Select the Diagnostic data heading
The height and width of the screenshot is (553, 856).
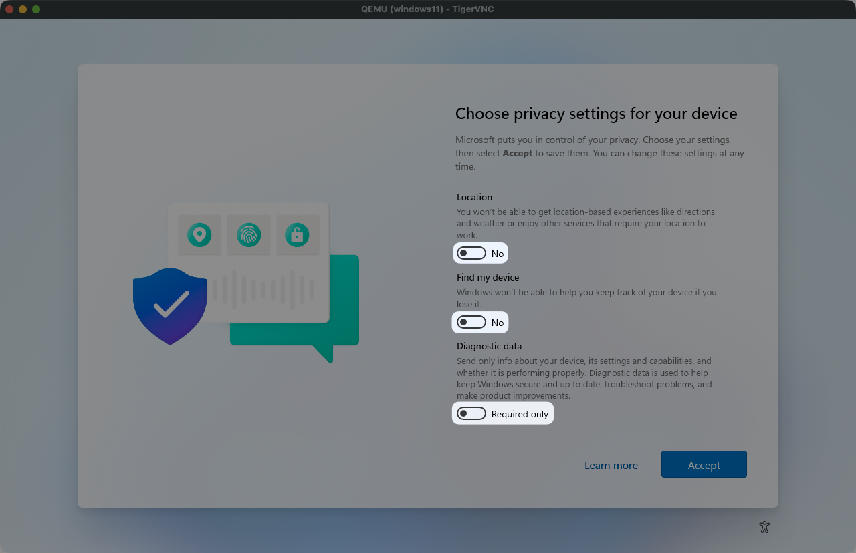(x=489, y=346)
